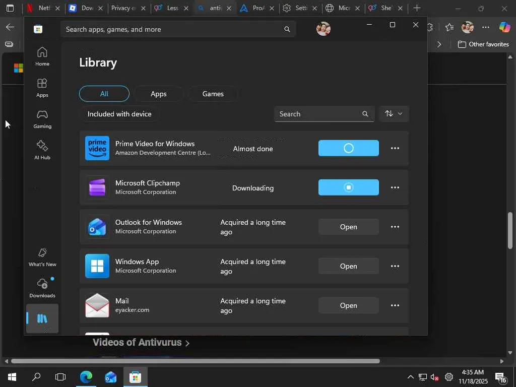Click Outlook for Windows title
The width and height of the screenshot is (516, 387).
click(x=149, y=222)
